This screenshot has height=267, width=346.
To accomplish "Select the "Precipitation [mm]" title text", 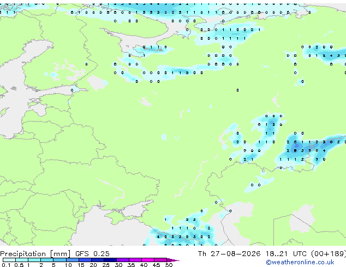I will point(35,254).
